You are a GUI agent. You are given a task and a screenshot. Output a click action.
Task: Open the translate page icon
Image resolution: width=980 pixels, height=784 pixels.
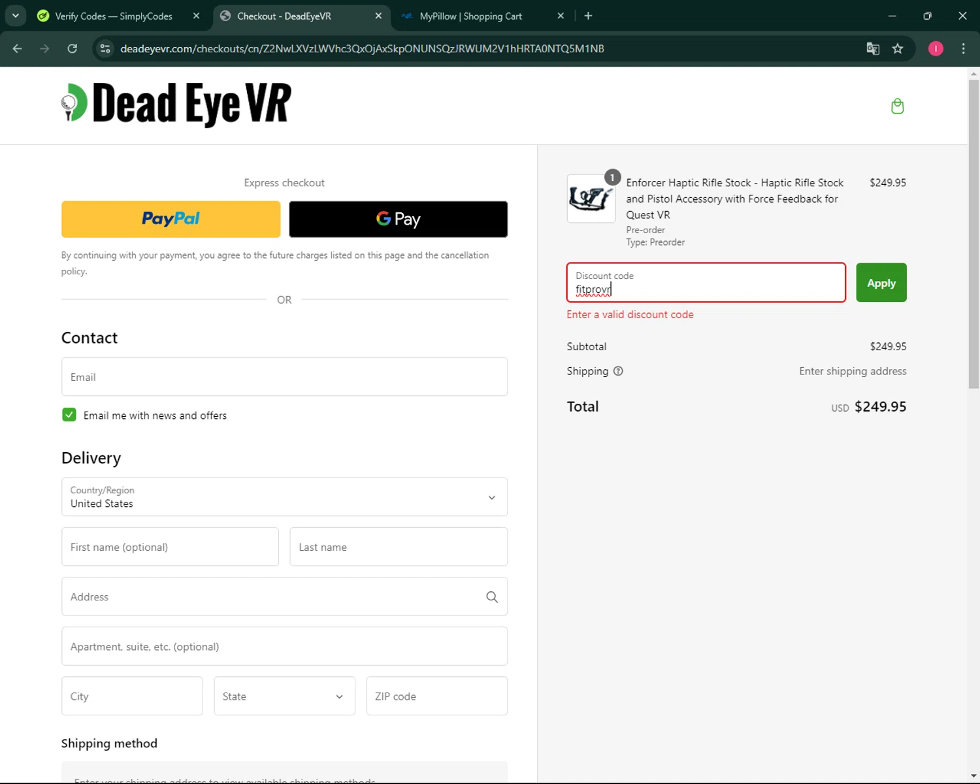click(x=873, y=48)
